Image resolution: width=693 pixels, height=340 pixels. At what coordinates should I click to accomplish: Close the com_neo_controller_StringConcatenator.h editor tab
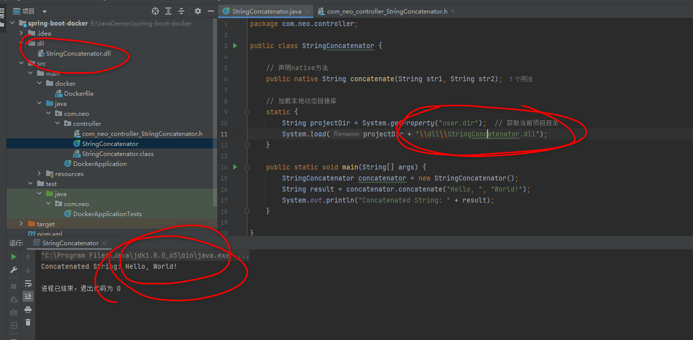(x=453, y=11)
